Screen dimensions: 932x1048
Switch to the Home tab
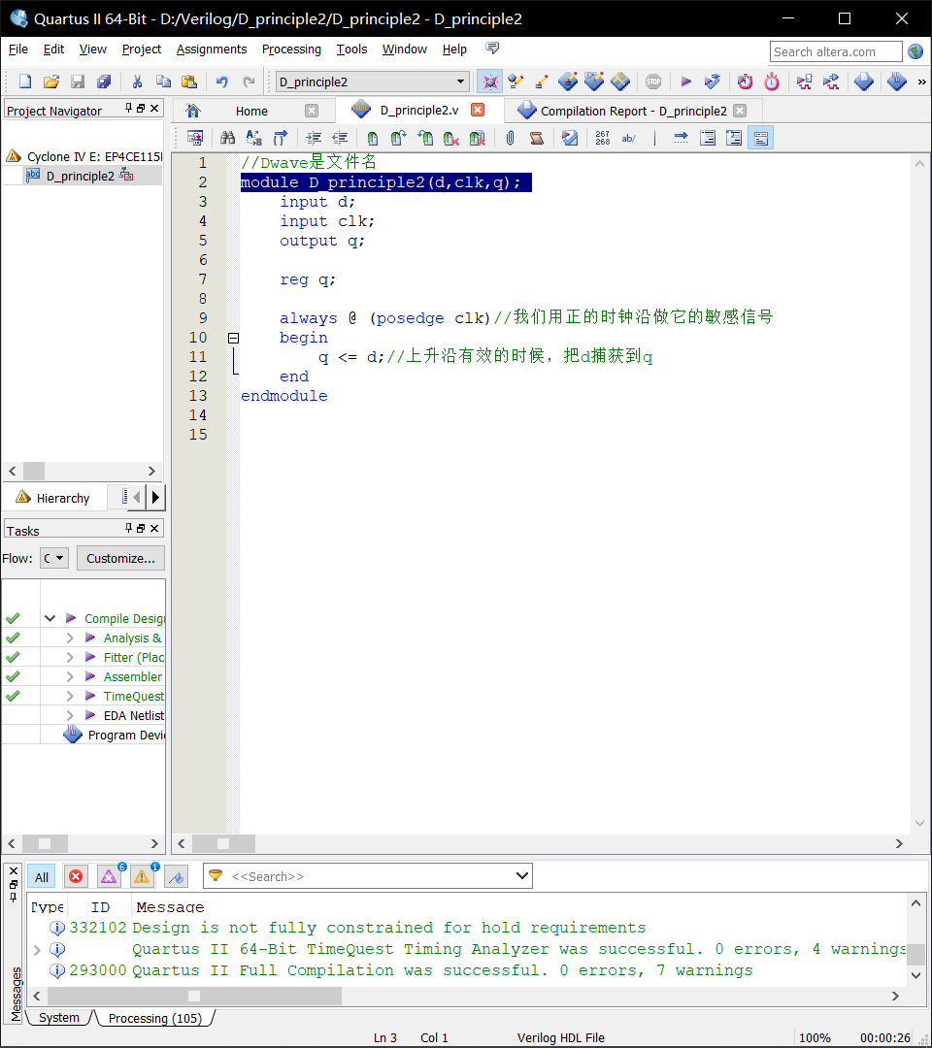(251, 111)
